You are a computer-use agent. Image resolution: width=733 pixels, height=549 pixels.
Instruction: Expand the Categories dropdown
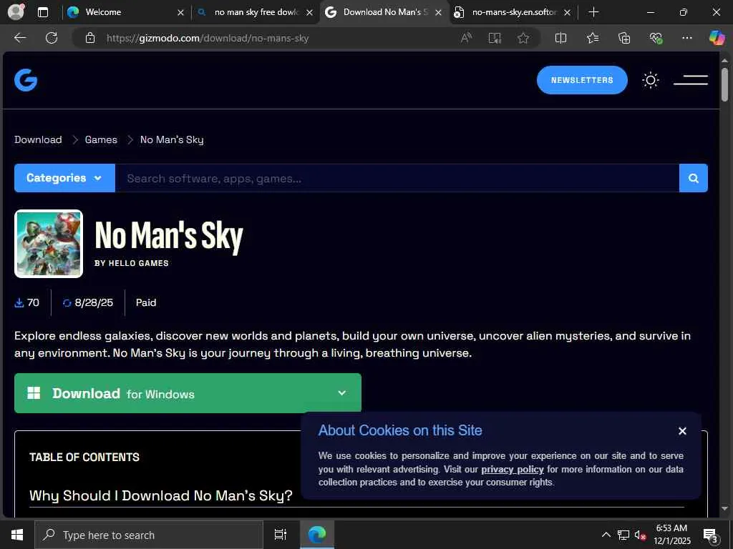tap(64, 178)
